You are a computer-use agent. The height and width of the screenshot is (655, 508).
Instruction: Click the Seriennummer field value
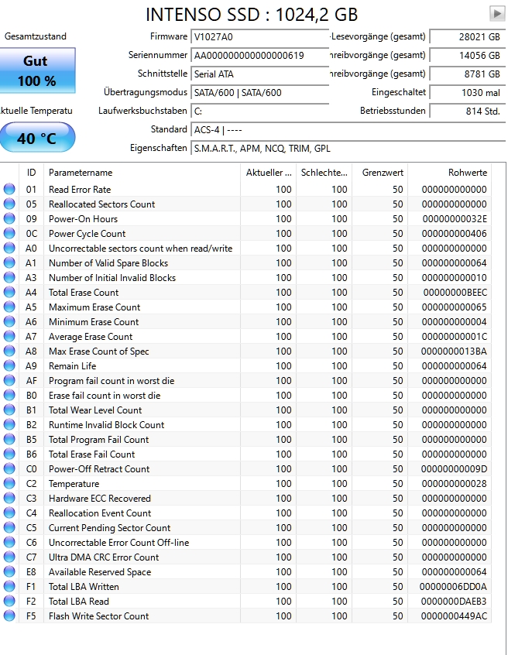click(x=260, y=55)
